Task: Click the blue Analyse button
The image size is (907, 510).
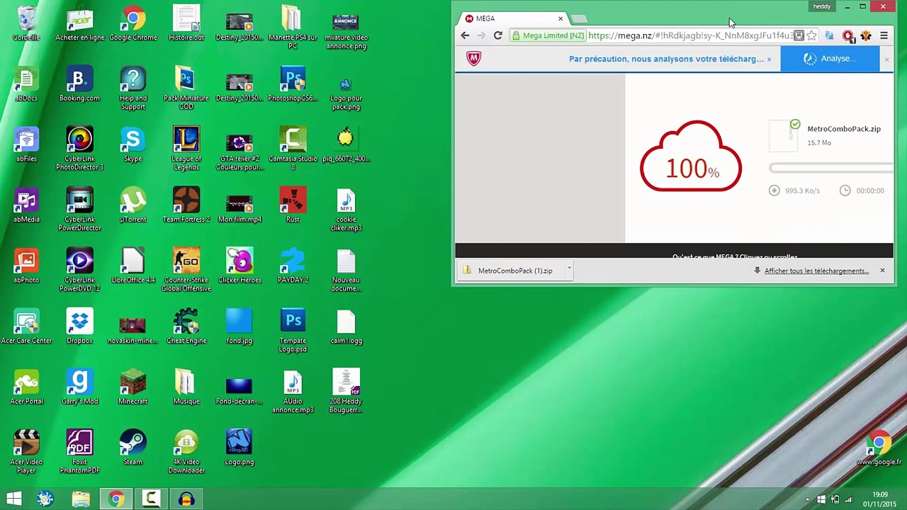Action: [830, 59]
